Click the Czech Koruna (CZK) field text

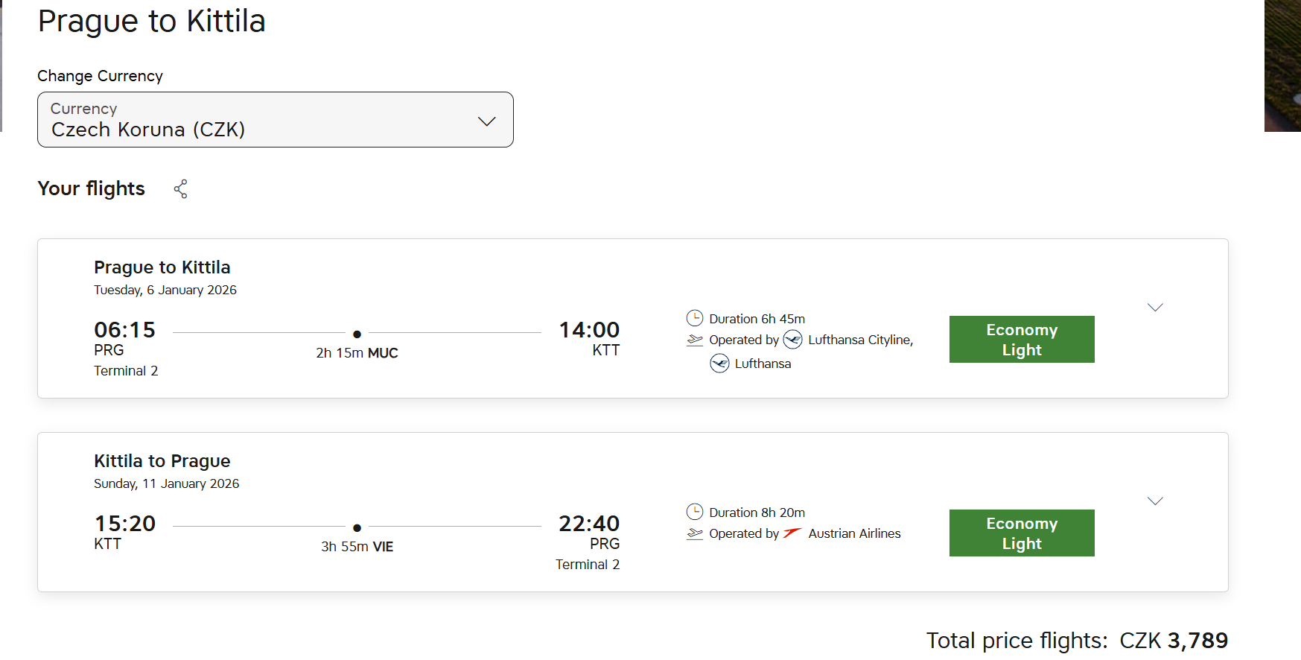[148, 130]
